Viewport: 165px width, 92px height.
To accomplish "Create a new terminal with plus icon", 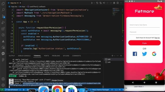I will (112, 56).
